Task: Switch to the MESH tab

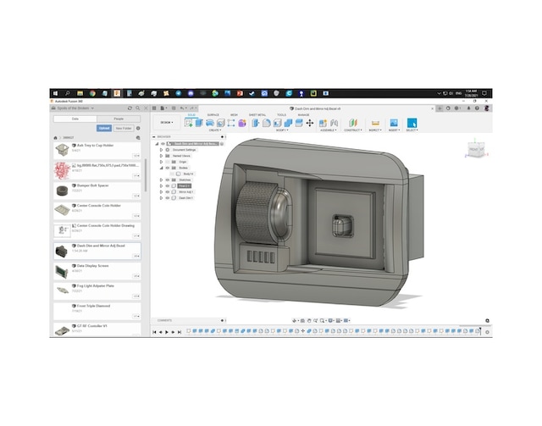Action: [x=234, y=115]
